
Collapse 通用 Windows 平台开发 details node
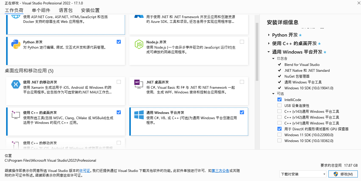pos(269,52)
